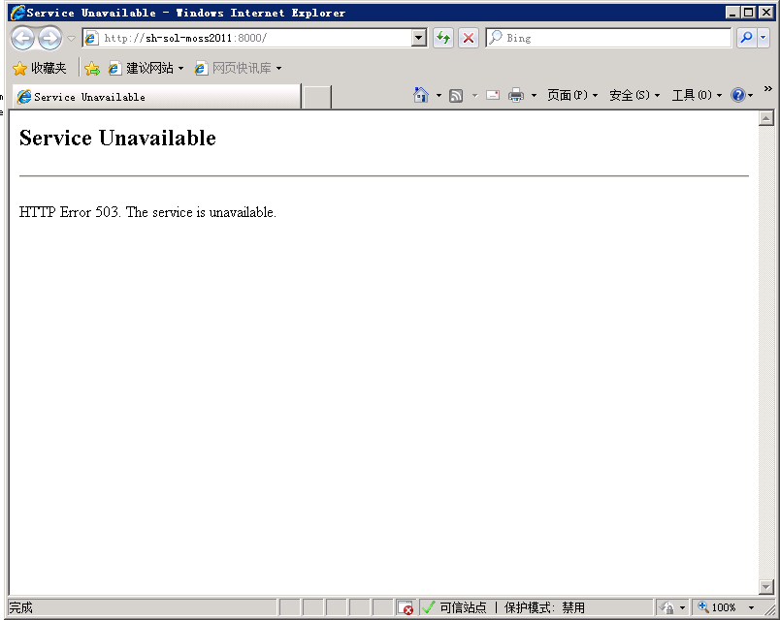The width and height of the screenshot is (780, 620).
Task: Click the Print icon
Action: [515, 94]
